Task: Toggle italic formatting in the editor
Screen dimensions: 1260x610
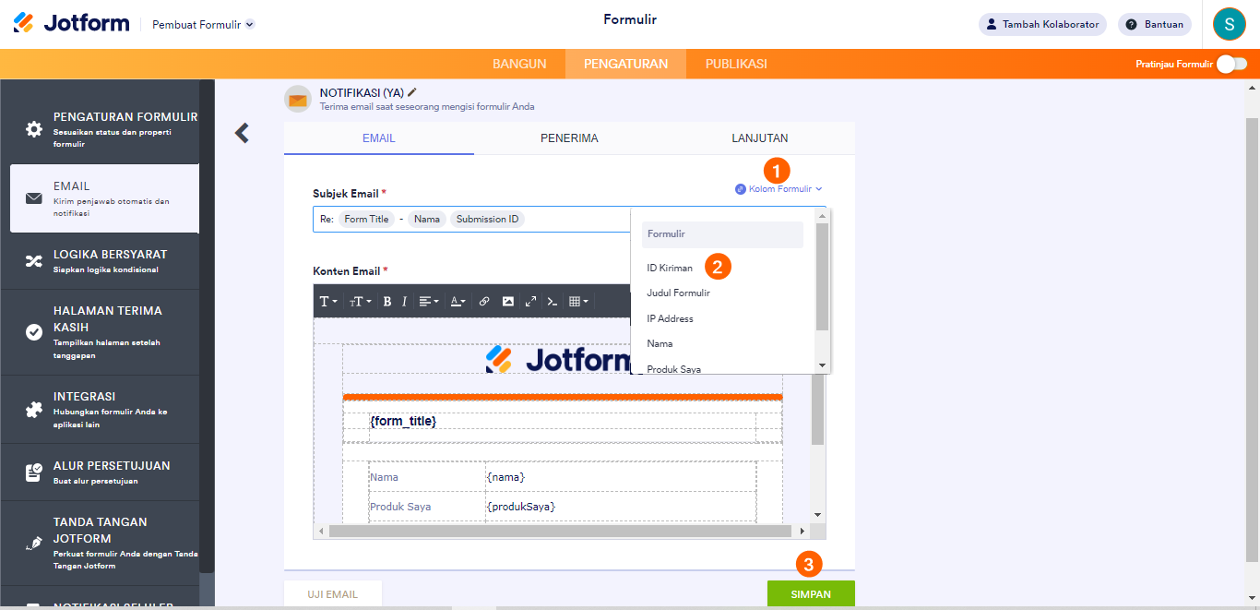Action: [x=404, y=301]
